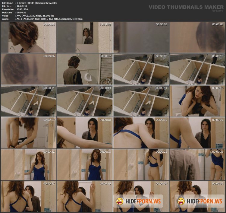Image resolution: width=226 pixels, height=213 pixels.
Task: Click the File Name value ending in .mkv
Action: (37, 3)
